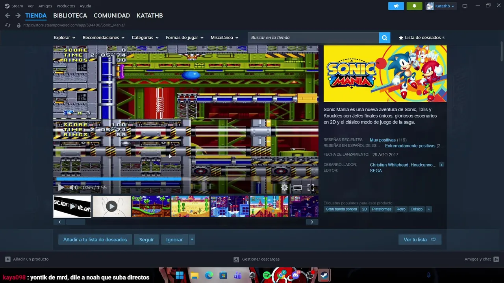Mute the trailer video volume
The width and height of the screenshot is (504, 283).
[74, 187]
